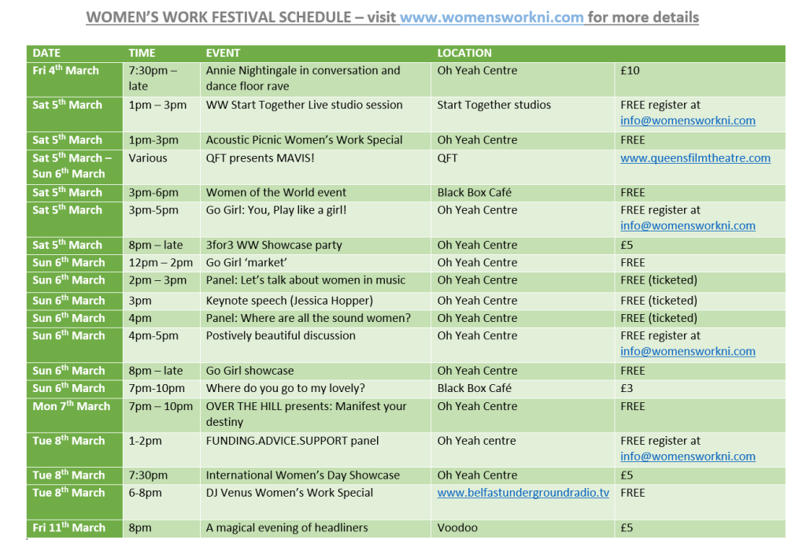Click the 1pm – 3pm time in the WW Start Together row

[161, 113]
